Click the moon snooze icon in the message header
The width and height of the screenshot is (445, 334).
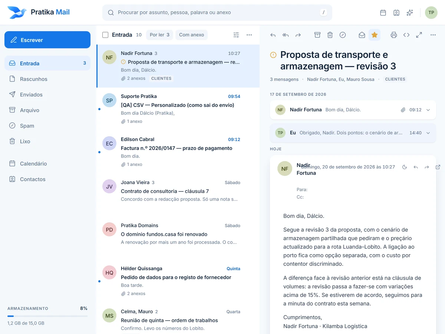(405, 167)
